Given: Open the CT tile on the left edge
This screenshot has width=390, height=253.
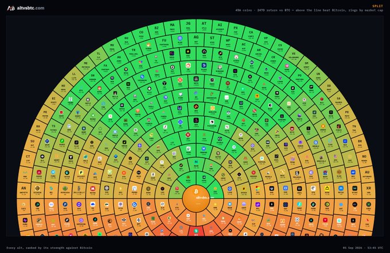Looking at the screenshot, I should coord(28,158).
